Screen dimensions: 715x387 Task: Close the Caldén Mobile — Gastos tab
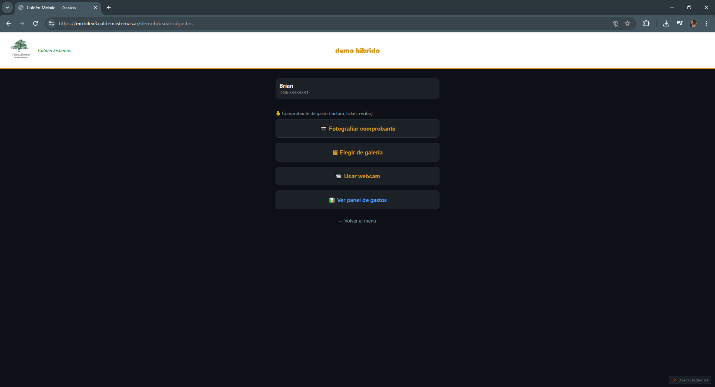pyautogui.click(x=95, y=7)
